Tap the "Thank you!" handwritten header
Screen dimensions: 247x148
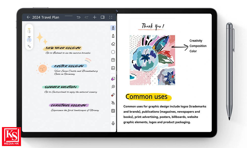click(x=152, y=26)
